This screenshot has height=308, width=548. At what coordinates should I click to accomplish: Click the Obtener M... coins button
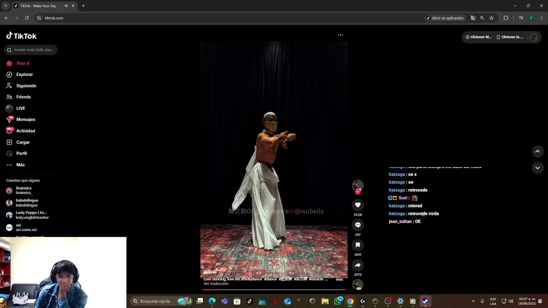point(478,37)
